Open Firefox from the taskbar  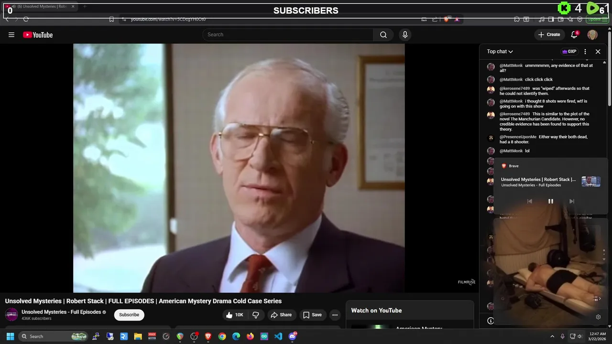coord(250,336)
